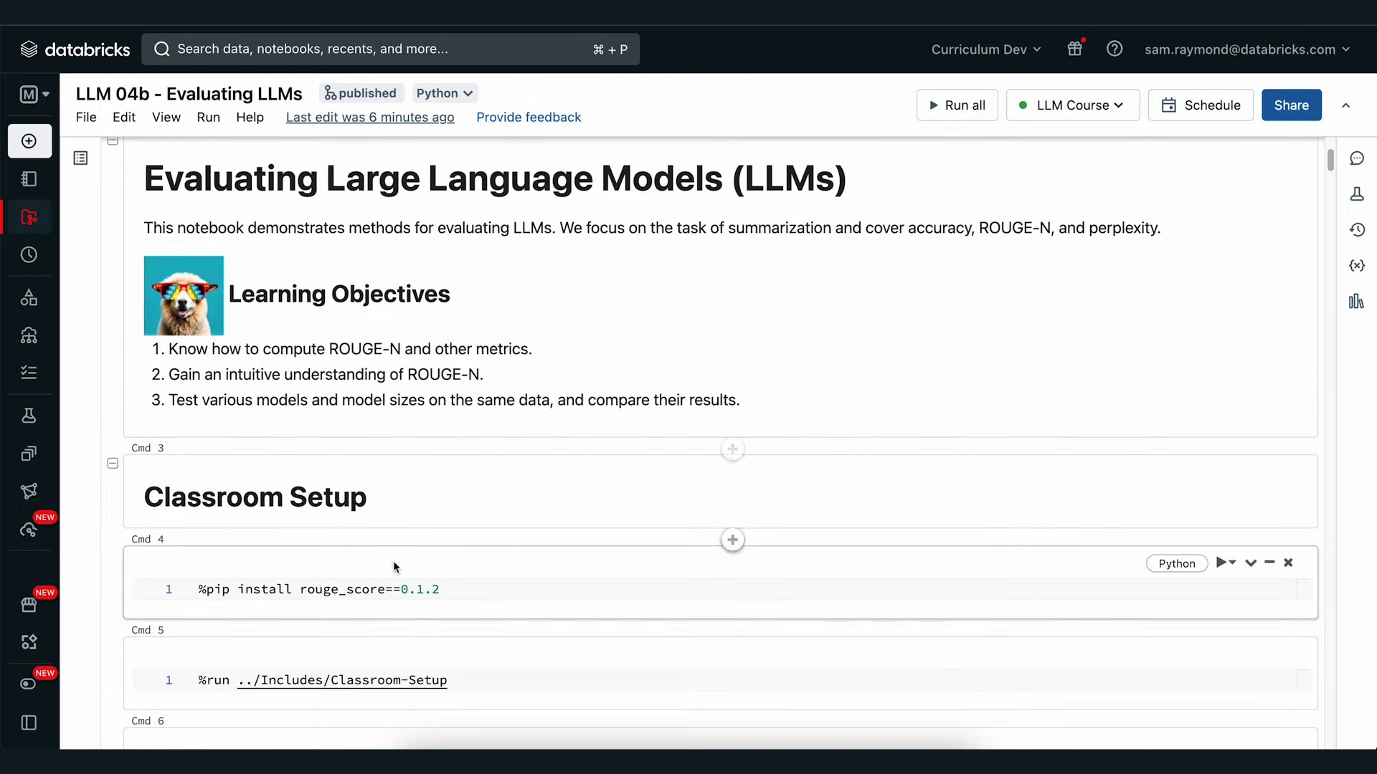
Task: Open the revision history icon on right
Action: 1356,230
